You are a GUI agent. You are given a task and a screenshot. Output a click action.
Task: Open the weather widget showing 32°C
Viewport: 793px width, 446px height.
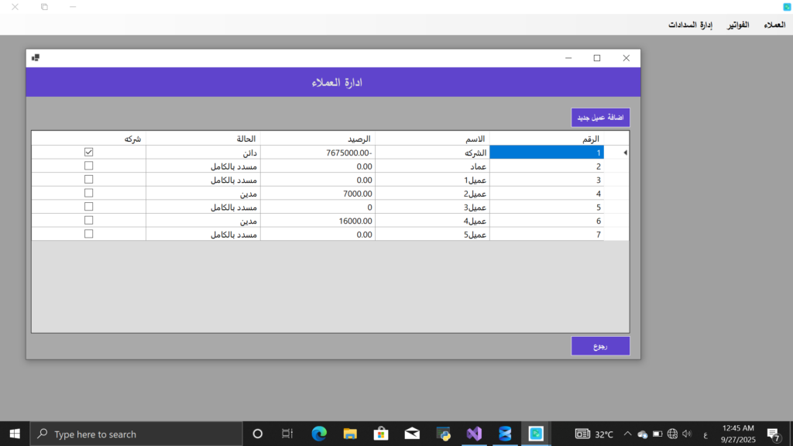pos(594,434)
